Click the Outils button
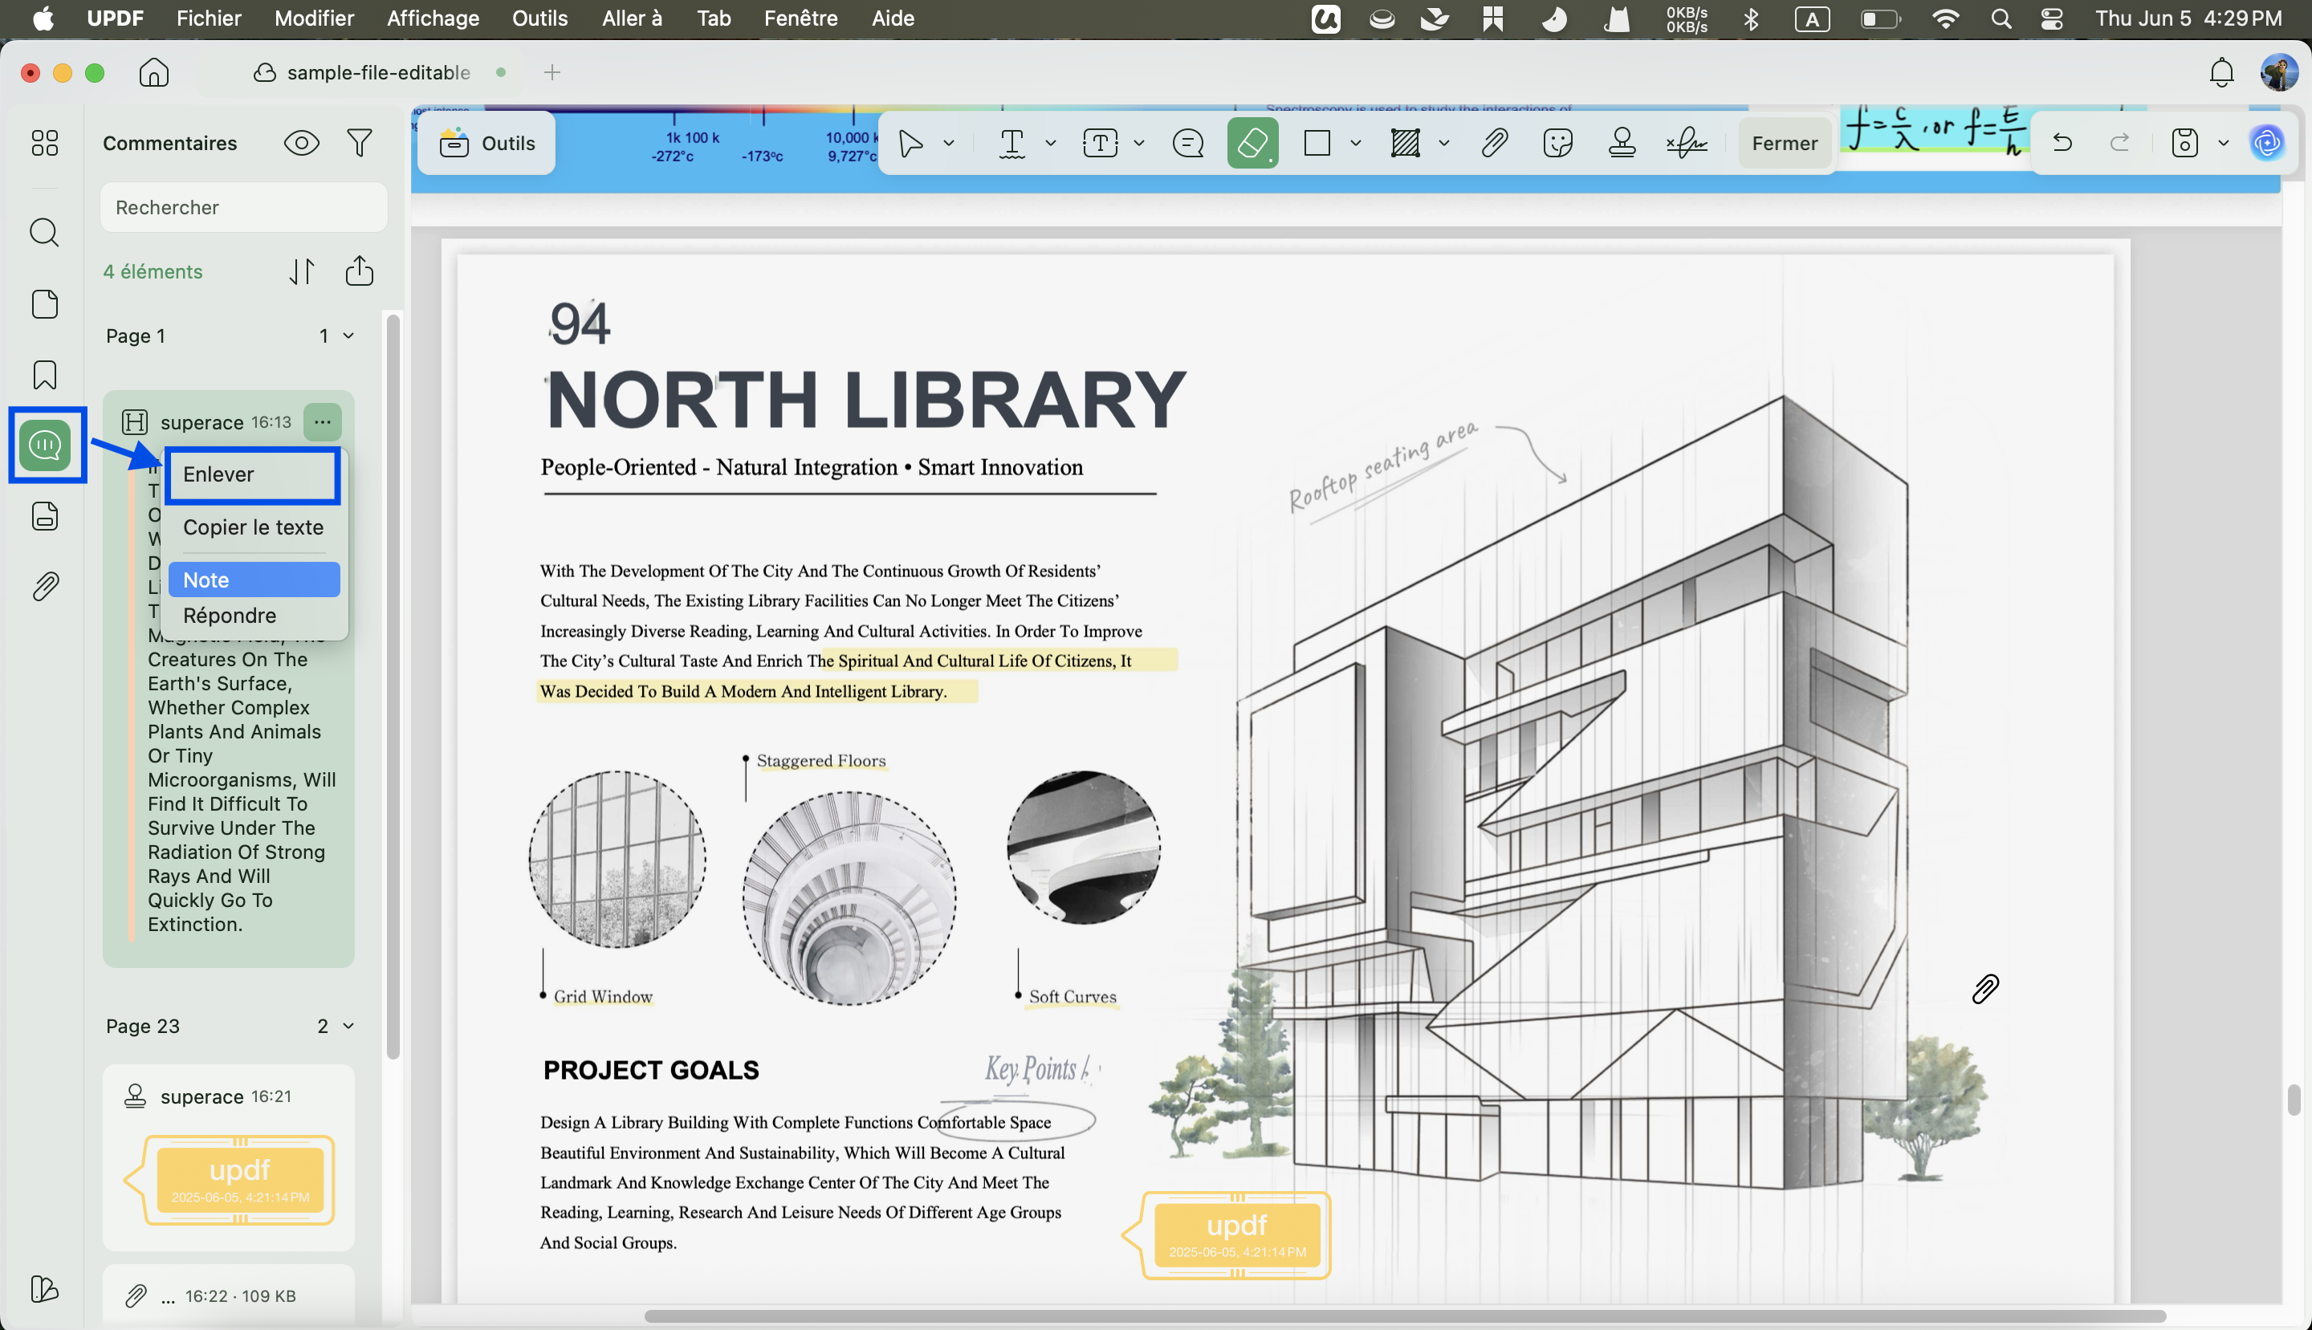This screenshot has width=2312, height=1330. pyautogui.click(x=486, y=144)
